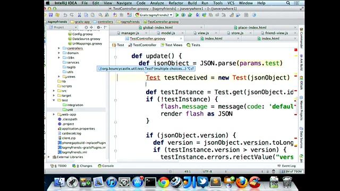Go to the Test domain class link
The height and width of the screenshot is (191, 340).
118,45
